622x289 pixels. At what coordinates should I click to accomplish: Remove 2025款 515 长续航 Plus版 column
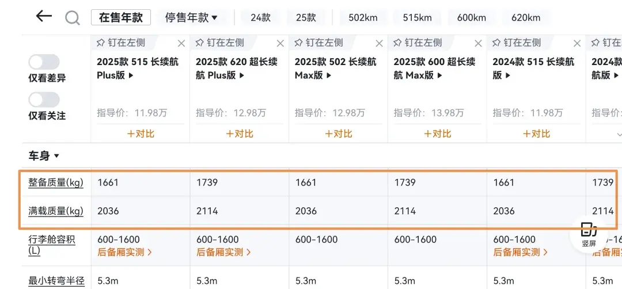(x=181, y=43)
